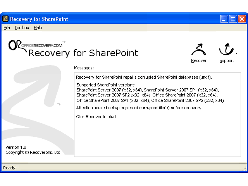This screenshot has width=248, height=186.
Task: Close the Recovery for SharePoint window
Action: coord(242,19)
